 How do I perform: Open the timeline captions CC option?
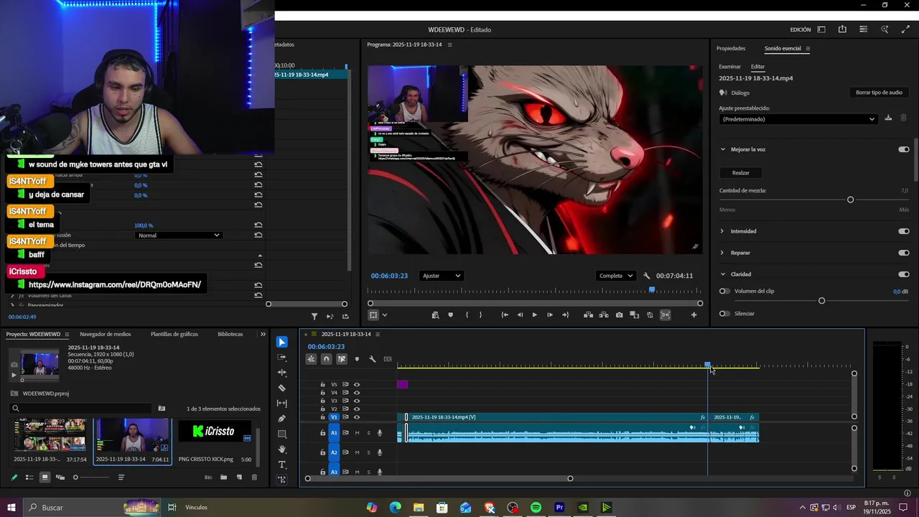coord(388,359)
